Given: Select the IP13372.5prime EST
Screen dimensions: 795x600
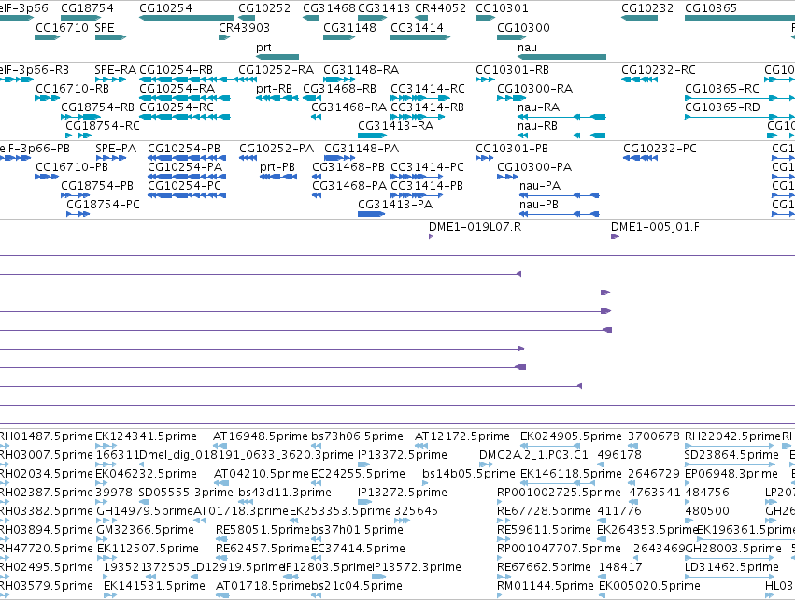Looking at the screenshot, I should tap(365, 464).
